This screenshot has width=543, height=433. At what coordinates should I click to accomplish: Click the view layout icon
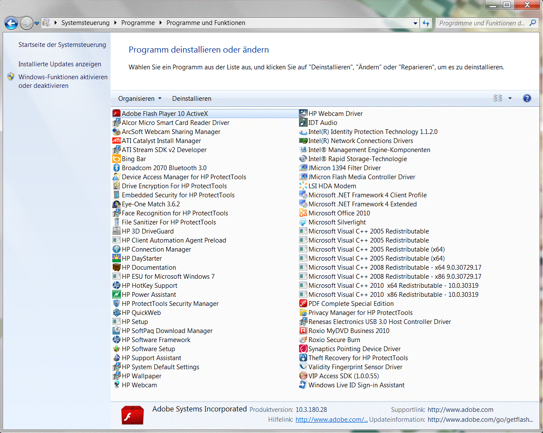coord(498,99)
